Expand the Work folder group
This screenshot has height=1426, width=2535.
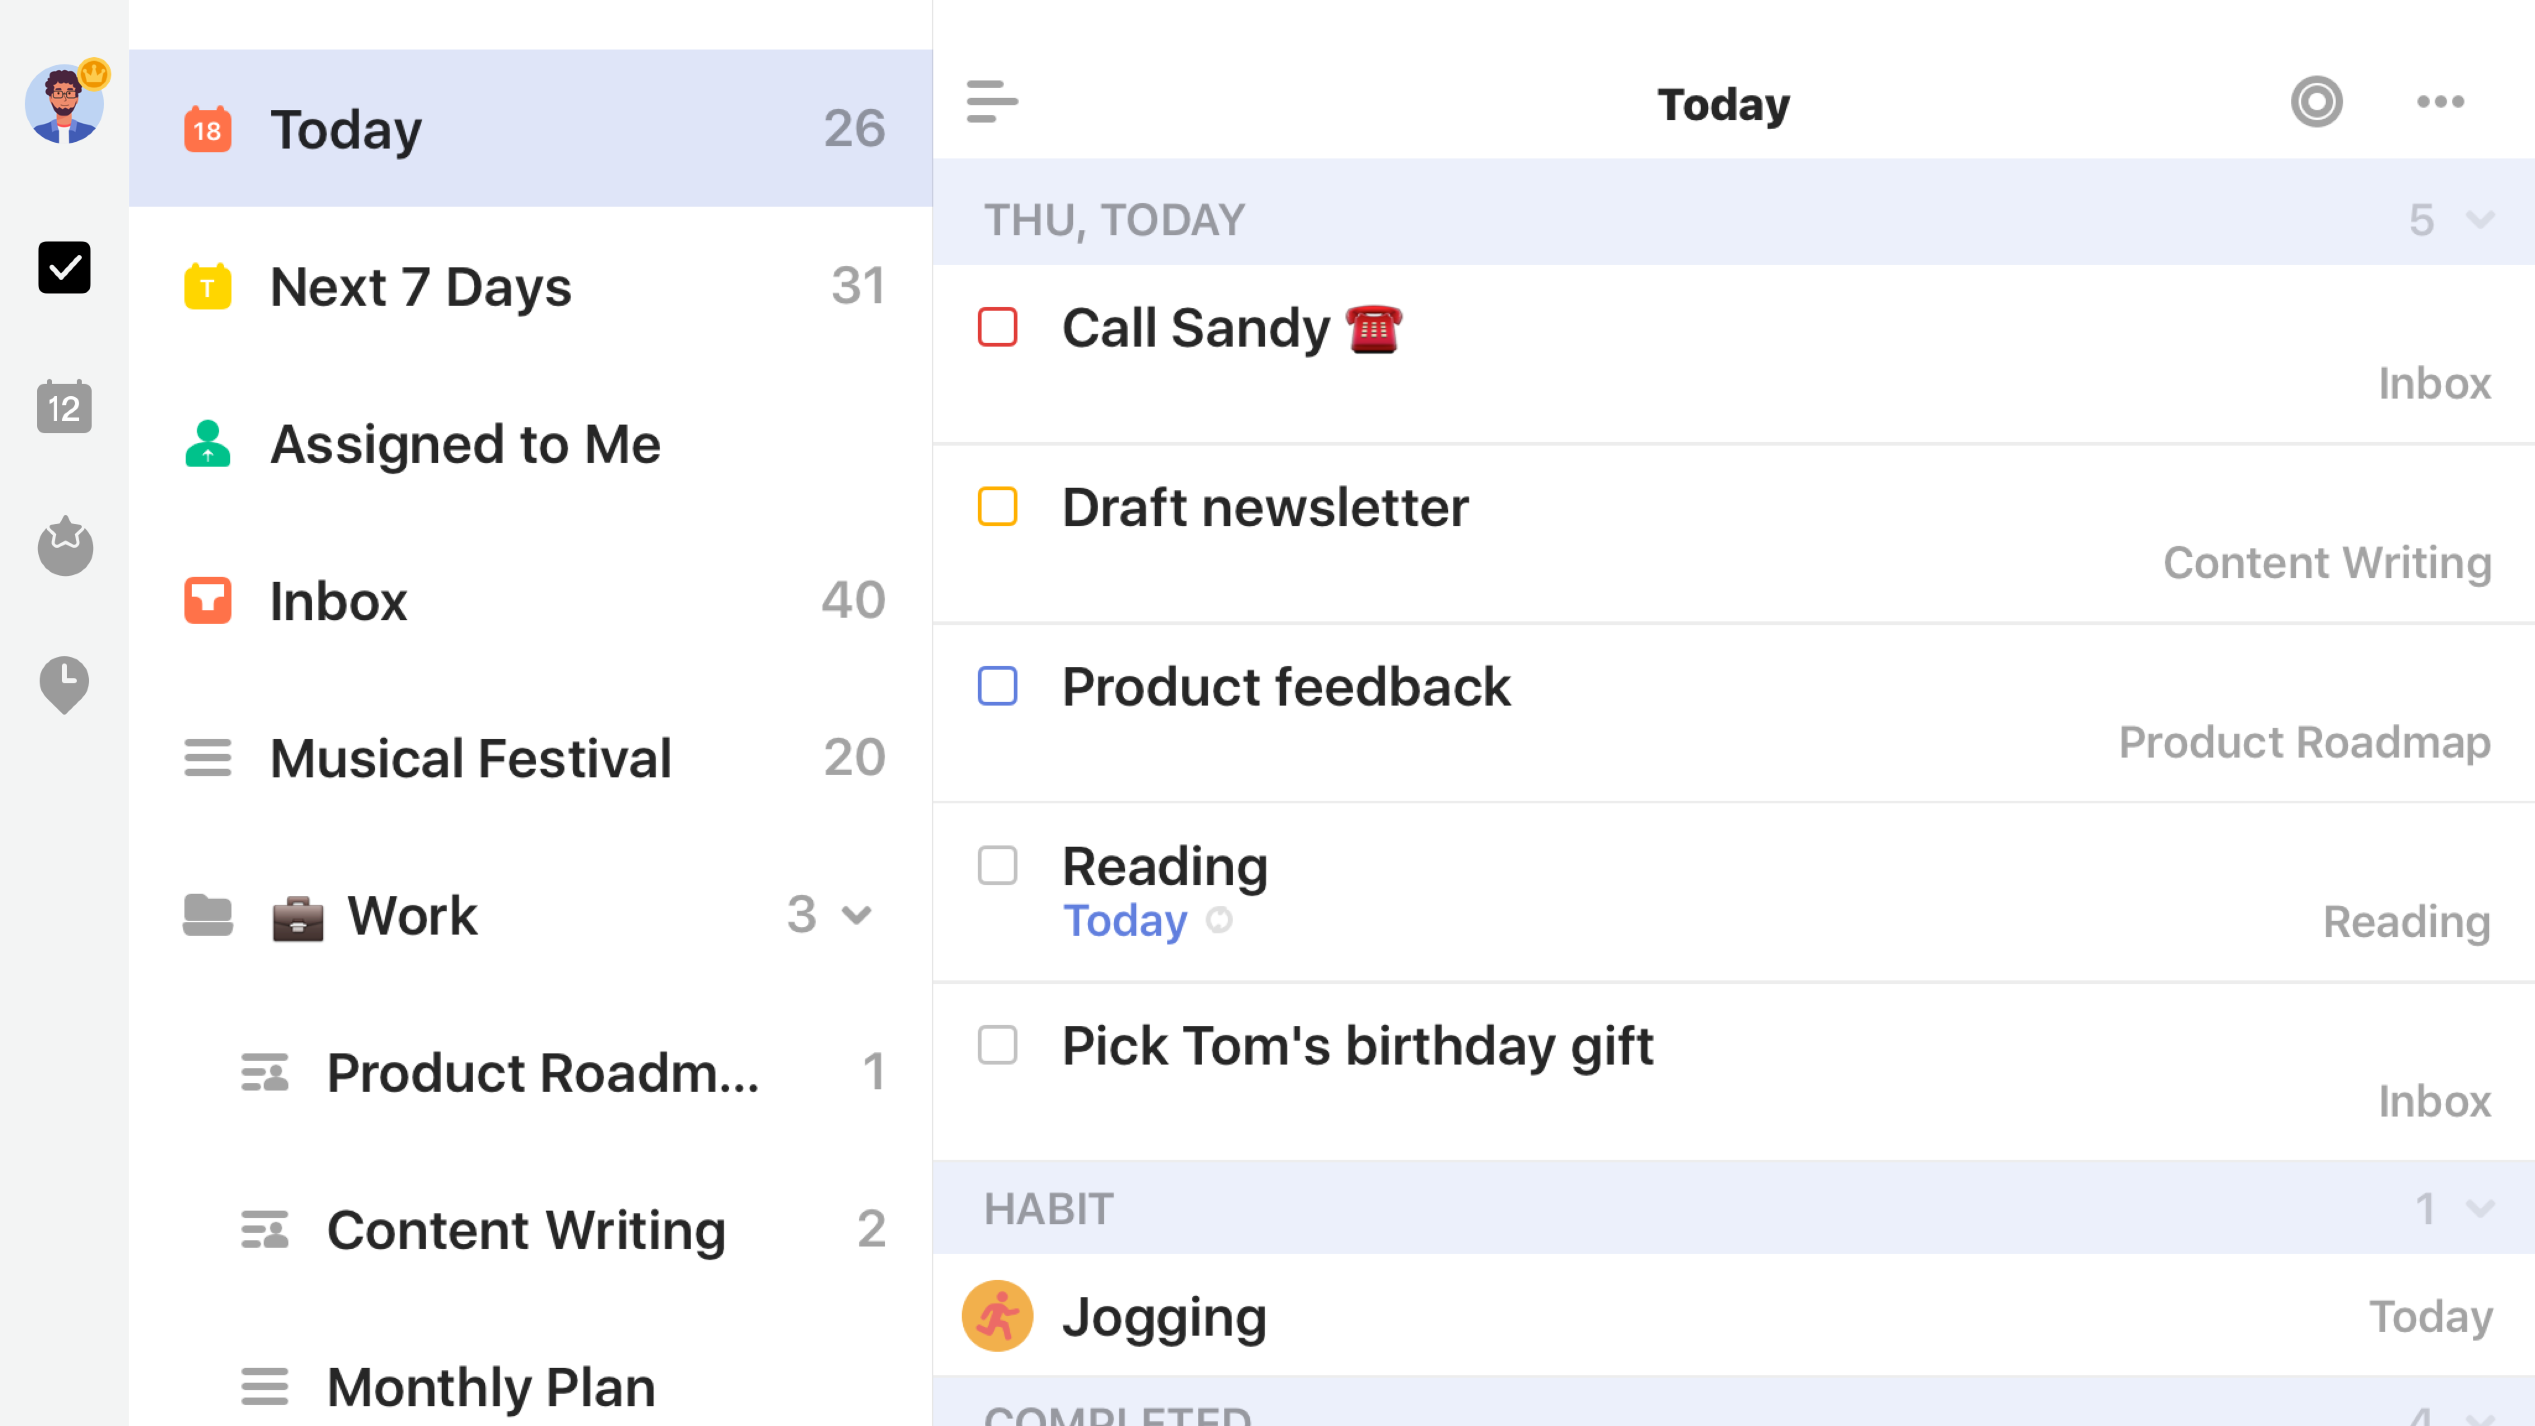[x=865, y=914]
